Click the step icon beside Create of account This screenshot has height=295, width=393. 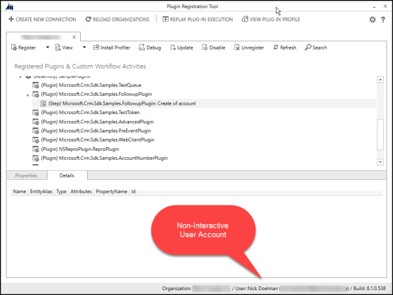click(44, 103)
